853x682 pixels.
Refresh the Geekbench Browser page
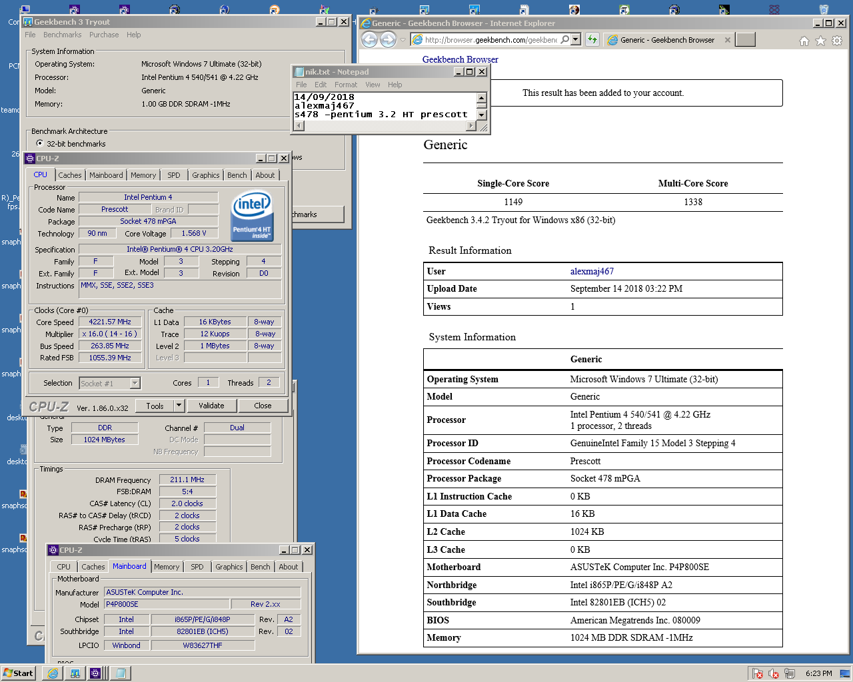(592, 40)
